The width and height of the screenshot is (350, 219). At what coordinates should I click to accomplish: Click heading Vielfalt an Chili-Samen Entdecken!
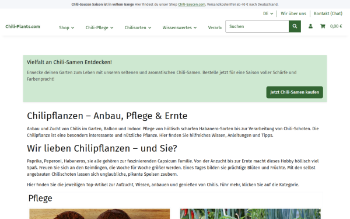(69, 62)
